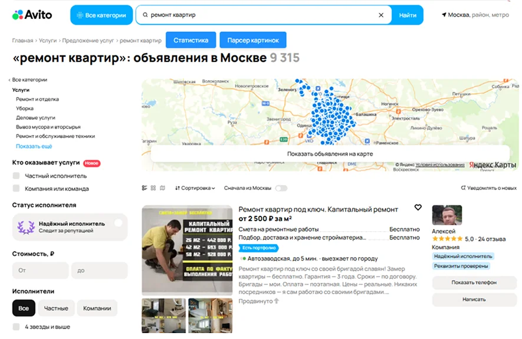This screenshot has width=522, height=339.
Task: Select the Услуги category heading
Action: coord(21,90)
